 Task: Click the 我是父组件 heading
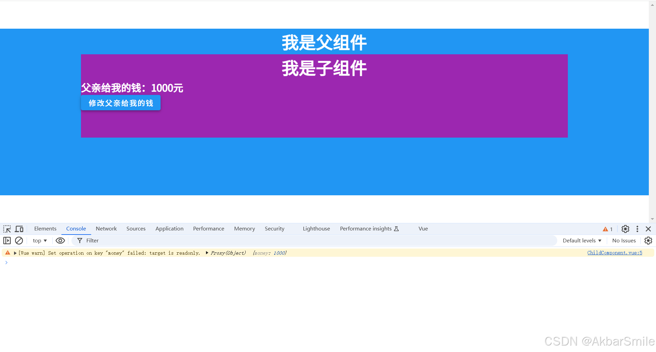324,43
